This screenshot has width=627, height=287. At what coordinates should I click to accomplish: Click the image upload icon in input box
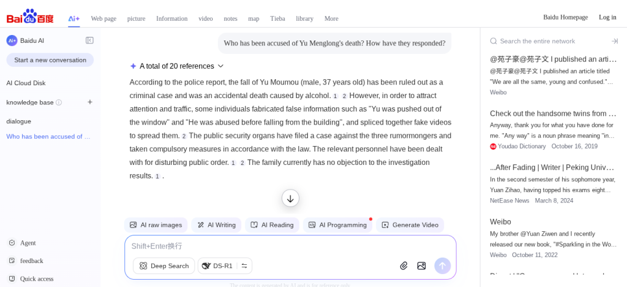tap(421, 266)
